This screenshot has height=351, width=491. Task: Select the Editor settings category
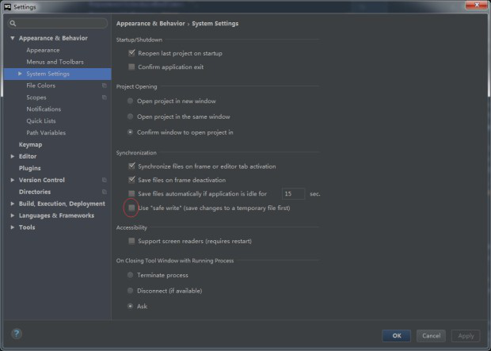coord(28,156)
